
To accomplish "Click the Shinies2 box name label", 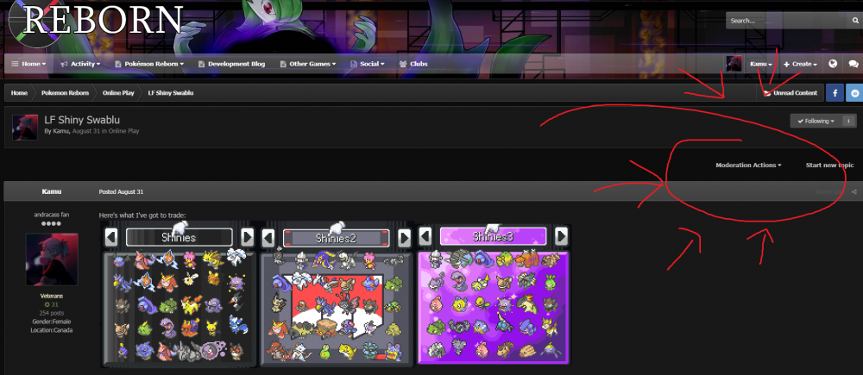I will 337,238.
